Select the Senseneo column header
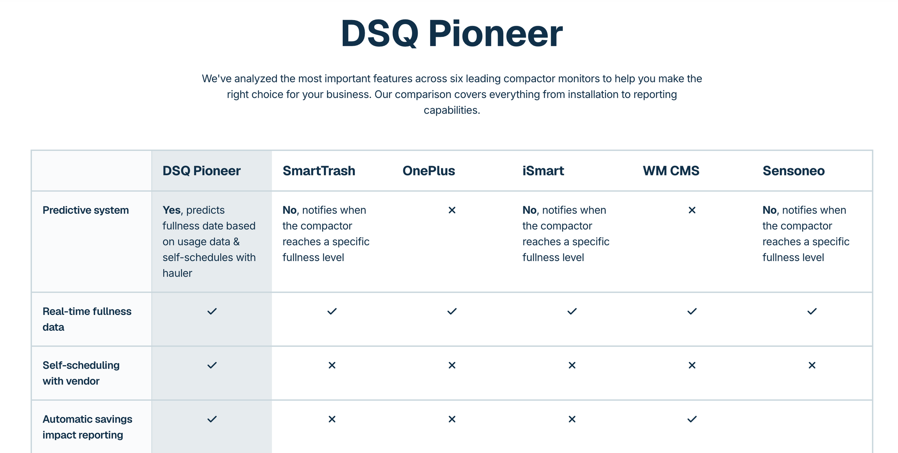The width and height of the screenshot is (898, 453). (793, 171)
